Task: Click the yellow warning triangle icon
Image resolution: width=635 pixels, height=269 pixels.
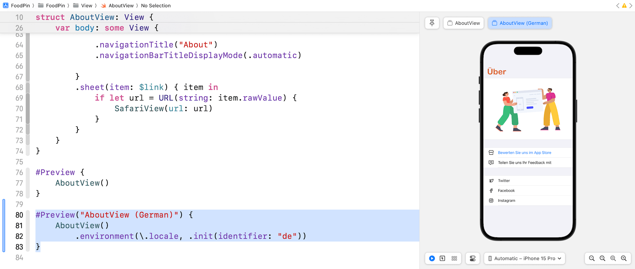Action: tap(624, 6)
